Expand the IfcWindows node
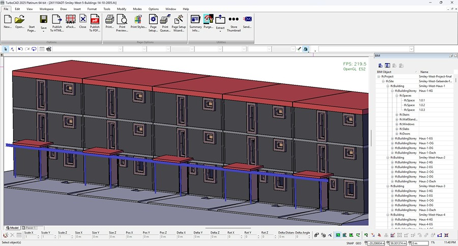This screenshot has width=458, height=246. [x=397, y=125]
